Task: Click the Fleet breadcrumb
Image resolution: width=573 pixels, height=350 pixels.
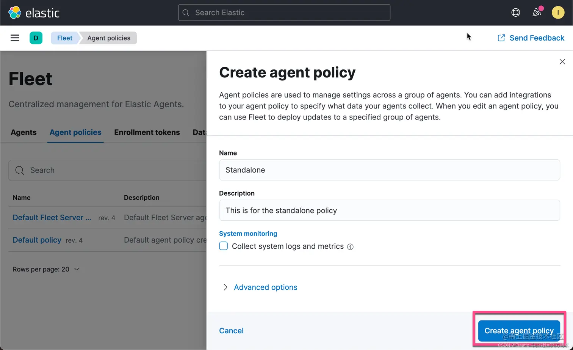Action: [x=64, y=38]
